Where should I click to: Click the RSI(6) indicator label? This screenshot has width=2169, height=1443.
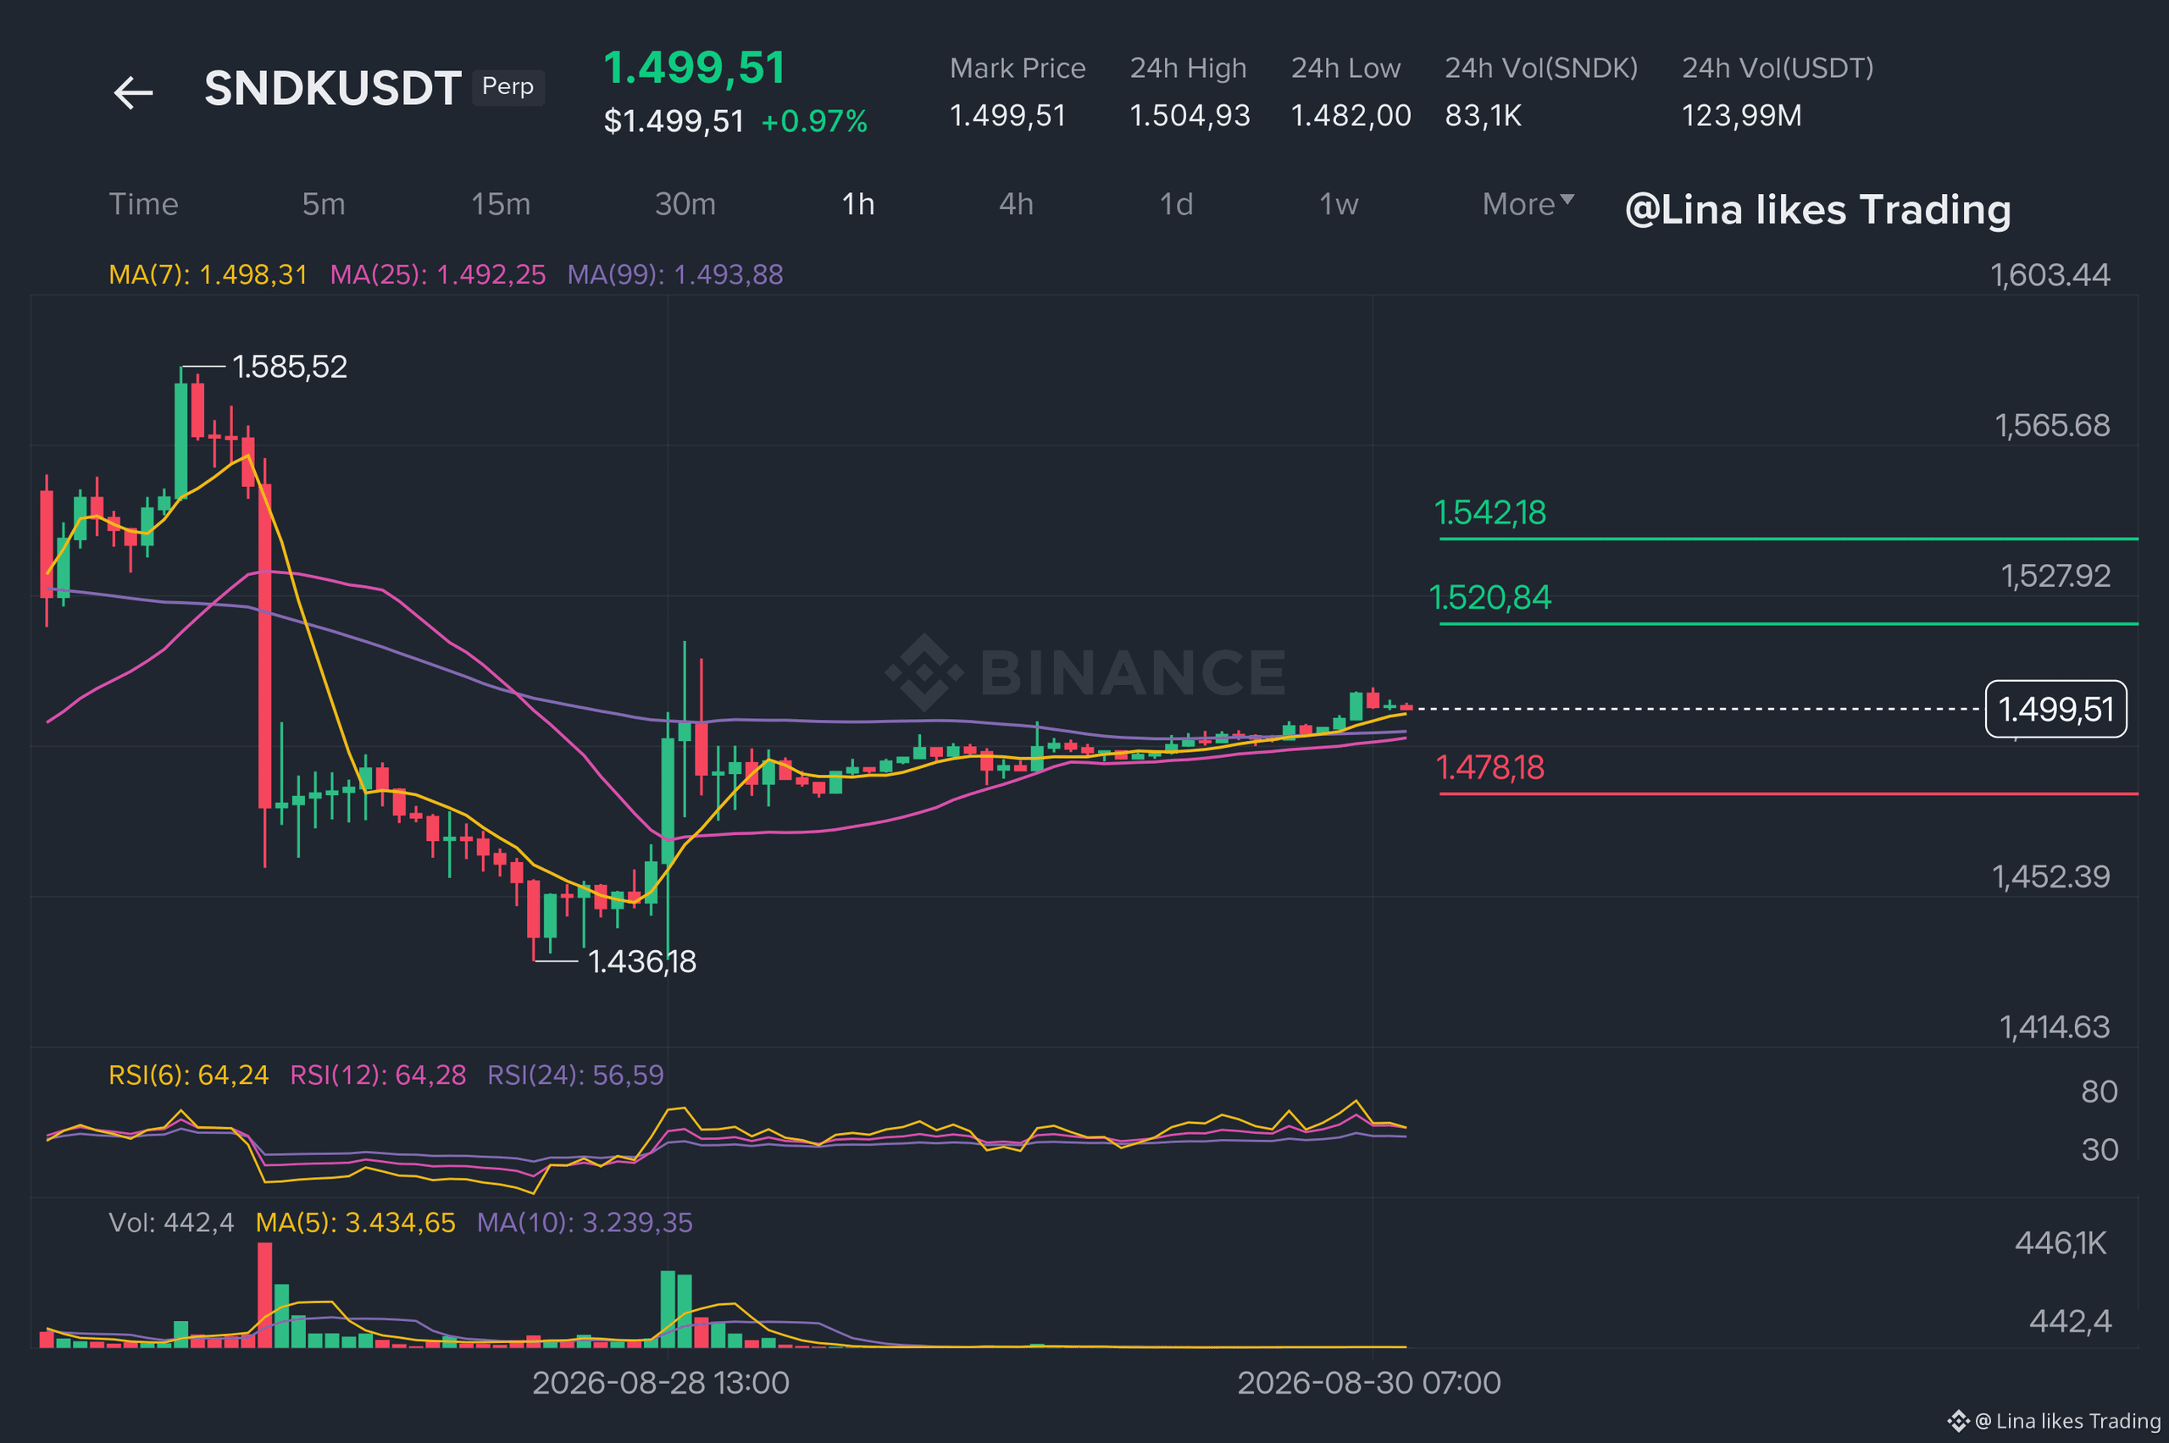coord(189,1075)
